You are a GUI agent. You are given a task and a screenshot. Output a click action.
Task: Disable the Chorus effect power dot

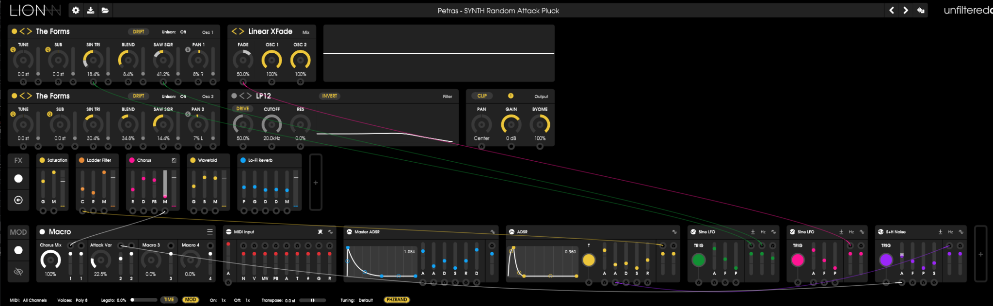[x=132, y=160]
